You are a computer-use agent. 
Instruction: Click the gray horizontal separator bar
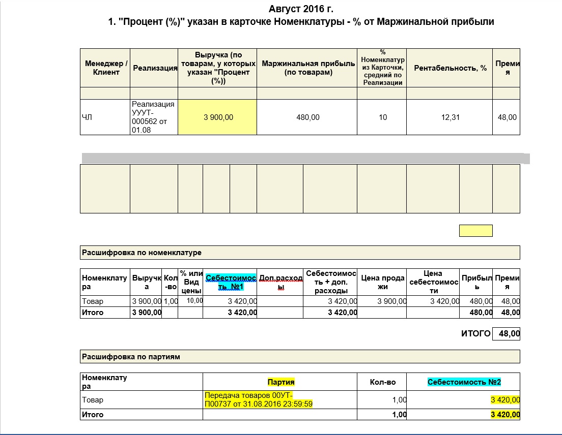[x=305, y=159]
